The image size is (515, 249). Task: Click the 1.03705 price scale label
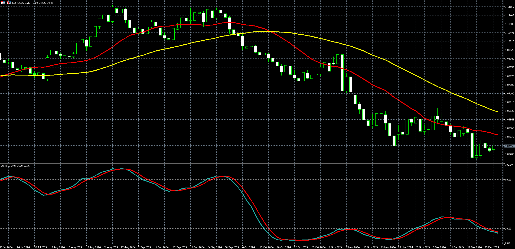[509, 154]
